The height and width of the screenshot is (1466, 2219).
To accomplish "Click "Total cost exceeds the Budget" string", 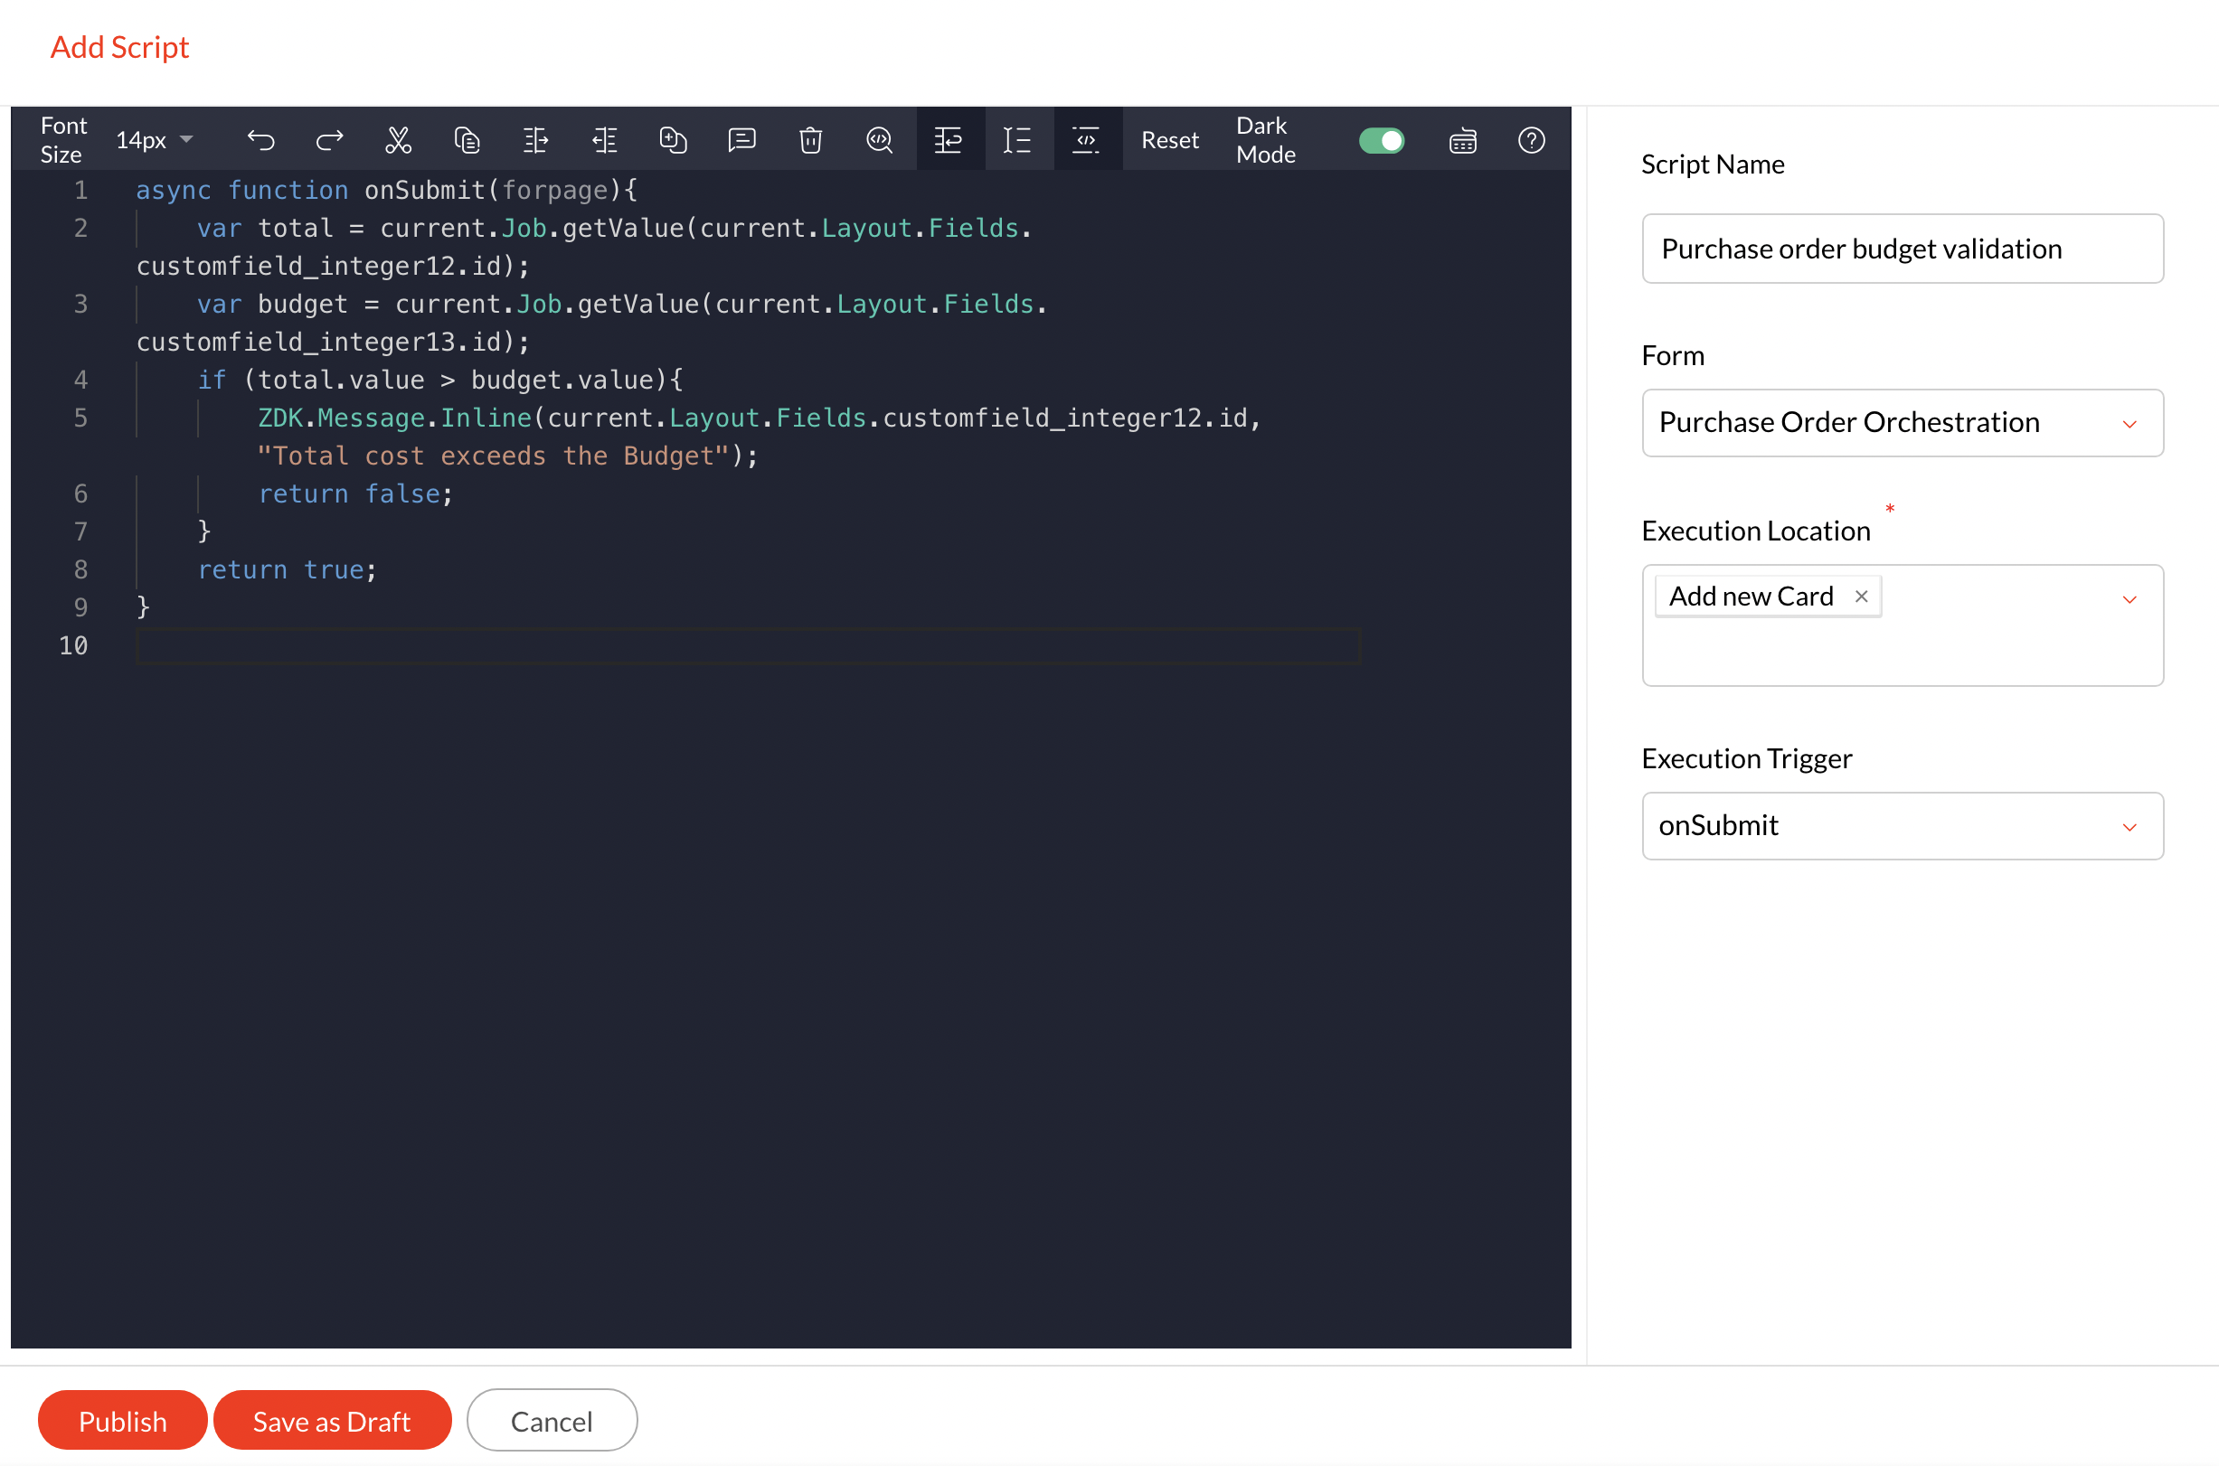I will click(x=493, y=456).
